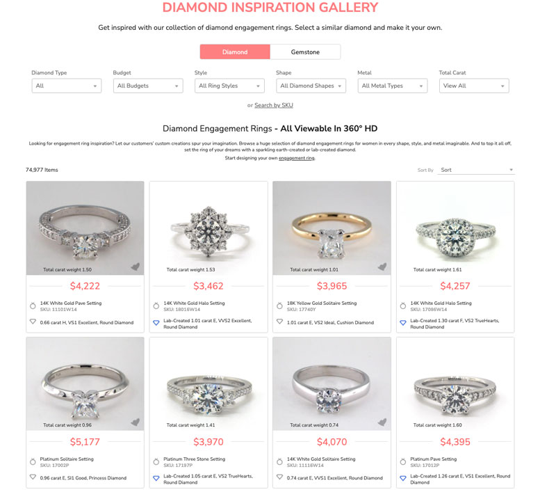Click the engagement ring link in the description
The image size is (556, 492).
tap(296, 157)
